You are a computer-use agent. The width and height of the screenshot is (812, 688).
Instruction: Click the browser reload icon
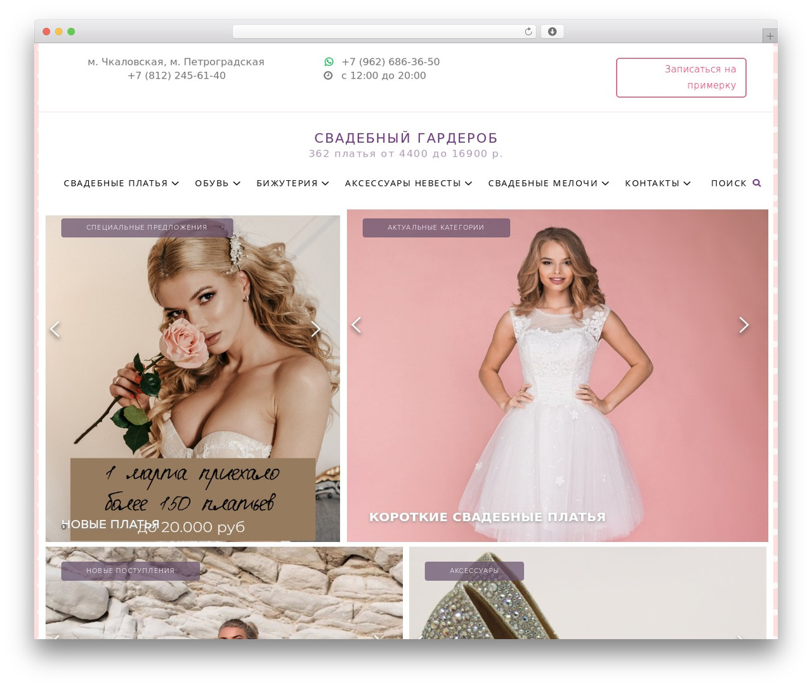[528, 32]
